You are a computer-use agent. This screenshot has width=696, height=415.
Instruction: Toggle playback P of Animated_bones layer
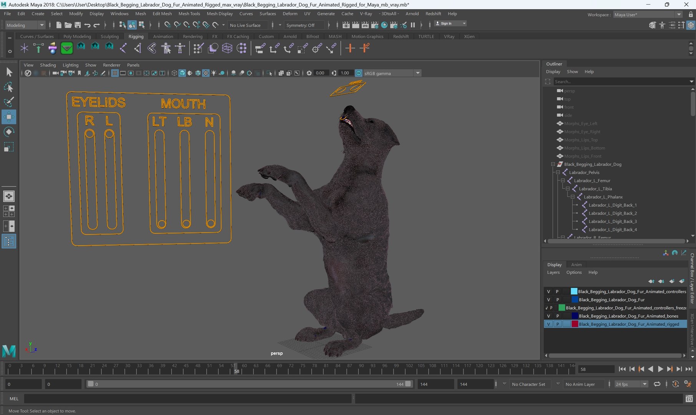pyautogui.click(x=557, y=316)
